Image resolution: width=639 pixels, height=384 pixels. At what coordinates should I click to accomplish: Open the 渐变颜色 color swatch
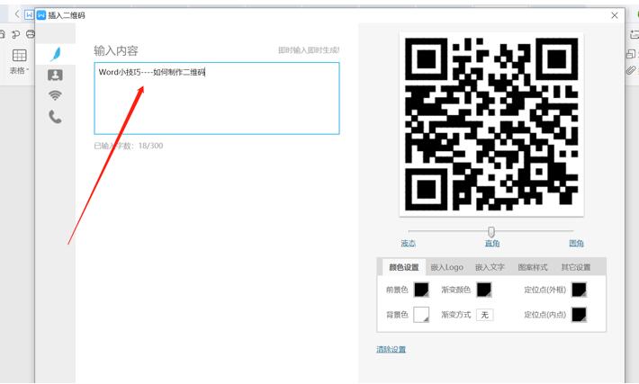(484, 290)
